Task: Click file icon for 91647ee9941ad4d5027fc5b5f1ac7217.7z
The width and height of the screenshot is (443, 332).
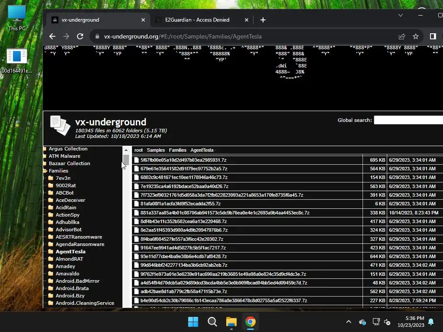Action: [136, 248]
